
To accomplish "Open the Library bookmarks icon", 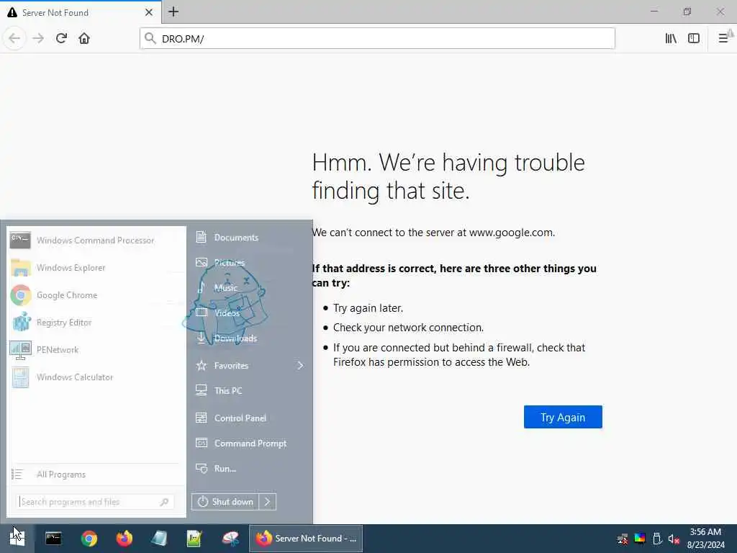I will [x=671, y=38].
